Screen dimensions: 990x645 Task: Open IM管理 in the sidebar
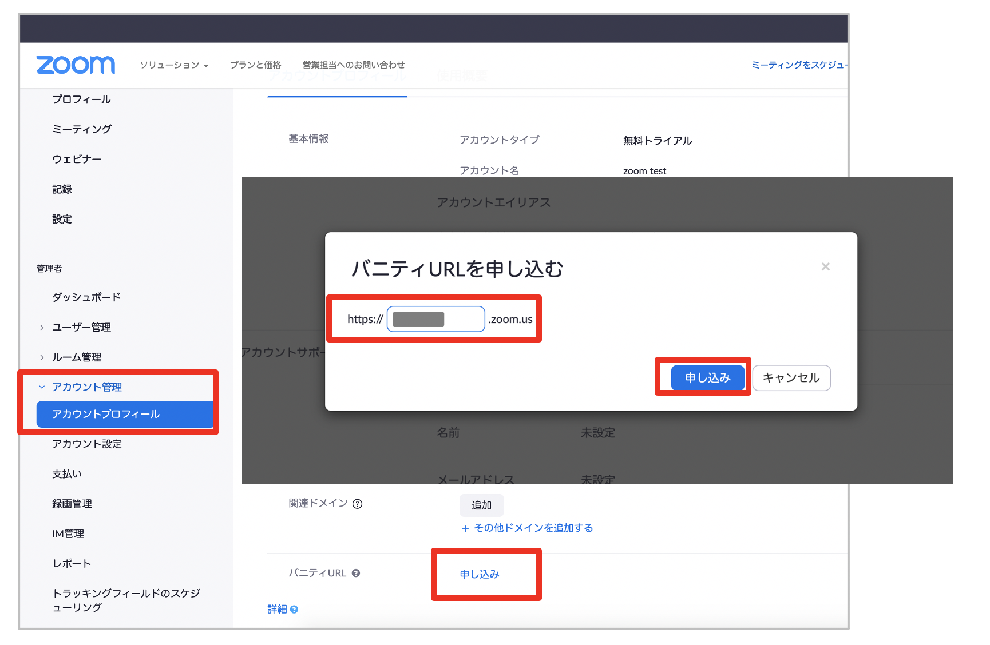click(x=68, y=533)
